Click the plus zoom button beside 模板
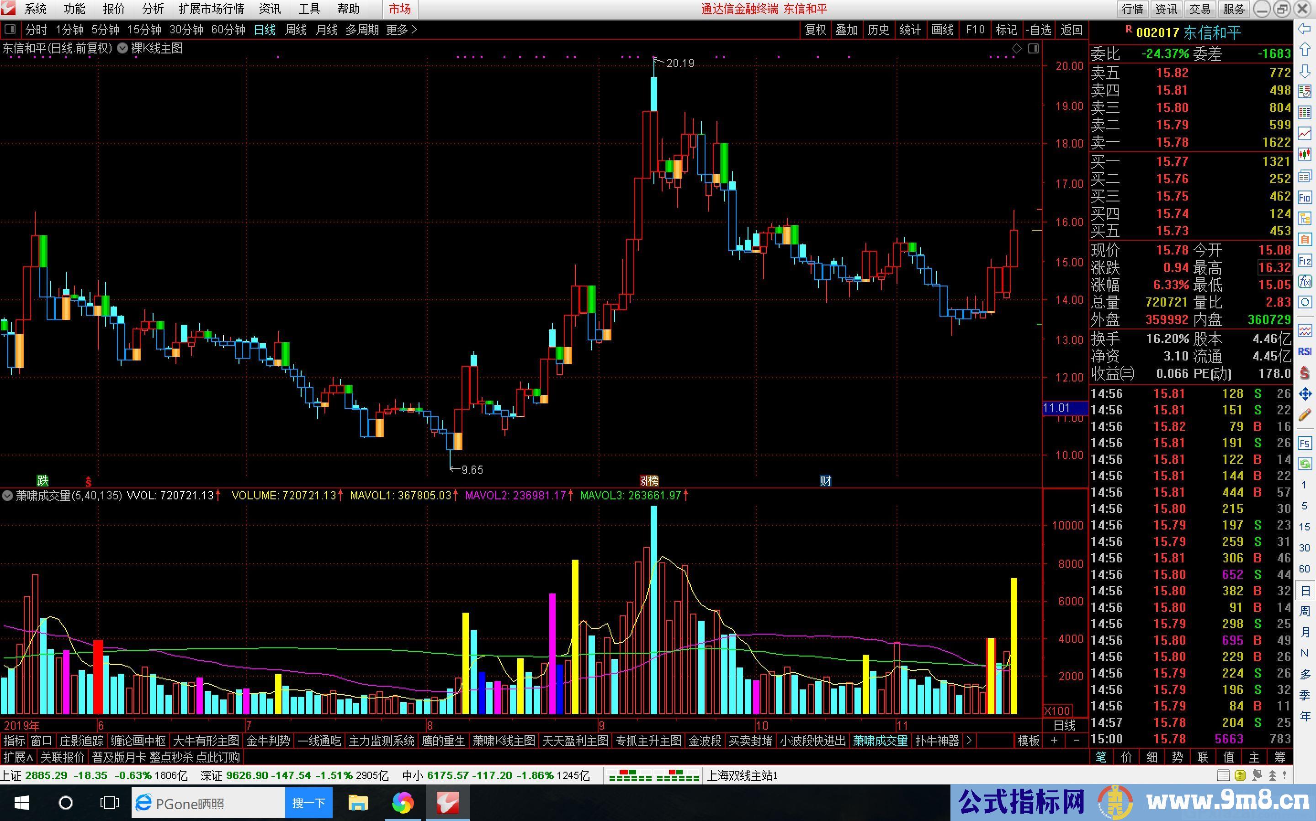Screen dimensions: 1316x821 point(1054,741)
